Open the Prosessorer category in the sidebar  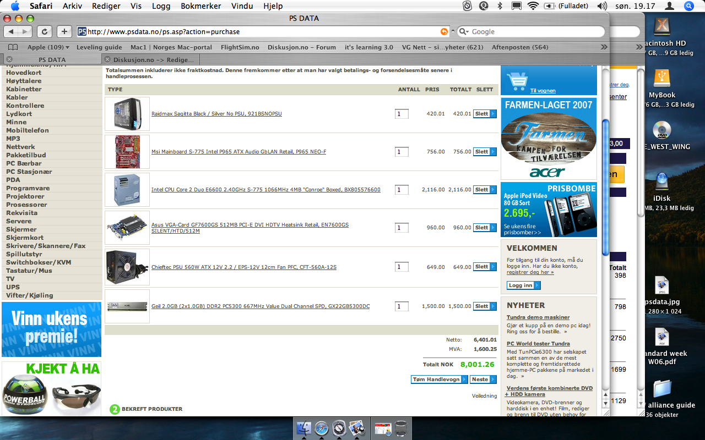(x=26, y=205)
